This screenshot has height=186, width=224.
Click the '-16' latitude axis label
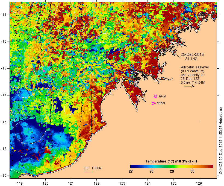(4, 68)
